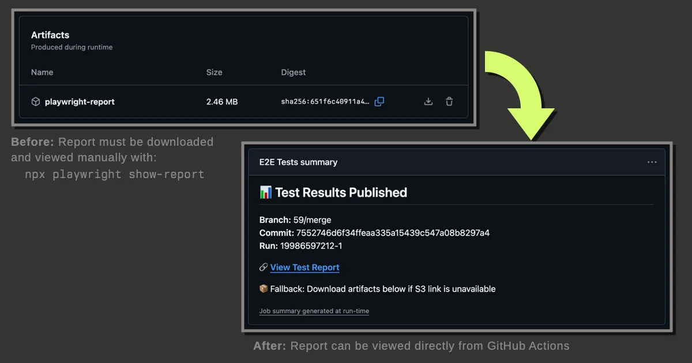Click the package icon beside playwright-report
Screen dimensions: 692x363
click(36, 102)
